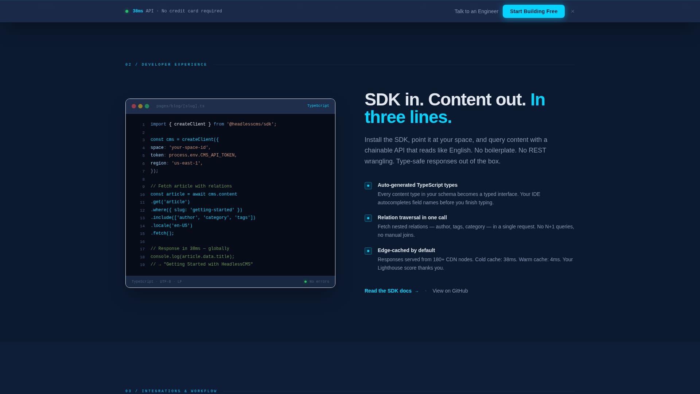The height and width of the screenshot is (394, 700).
Task: Click the arrow next to Read the SDK docs
Action: 417,291
